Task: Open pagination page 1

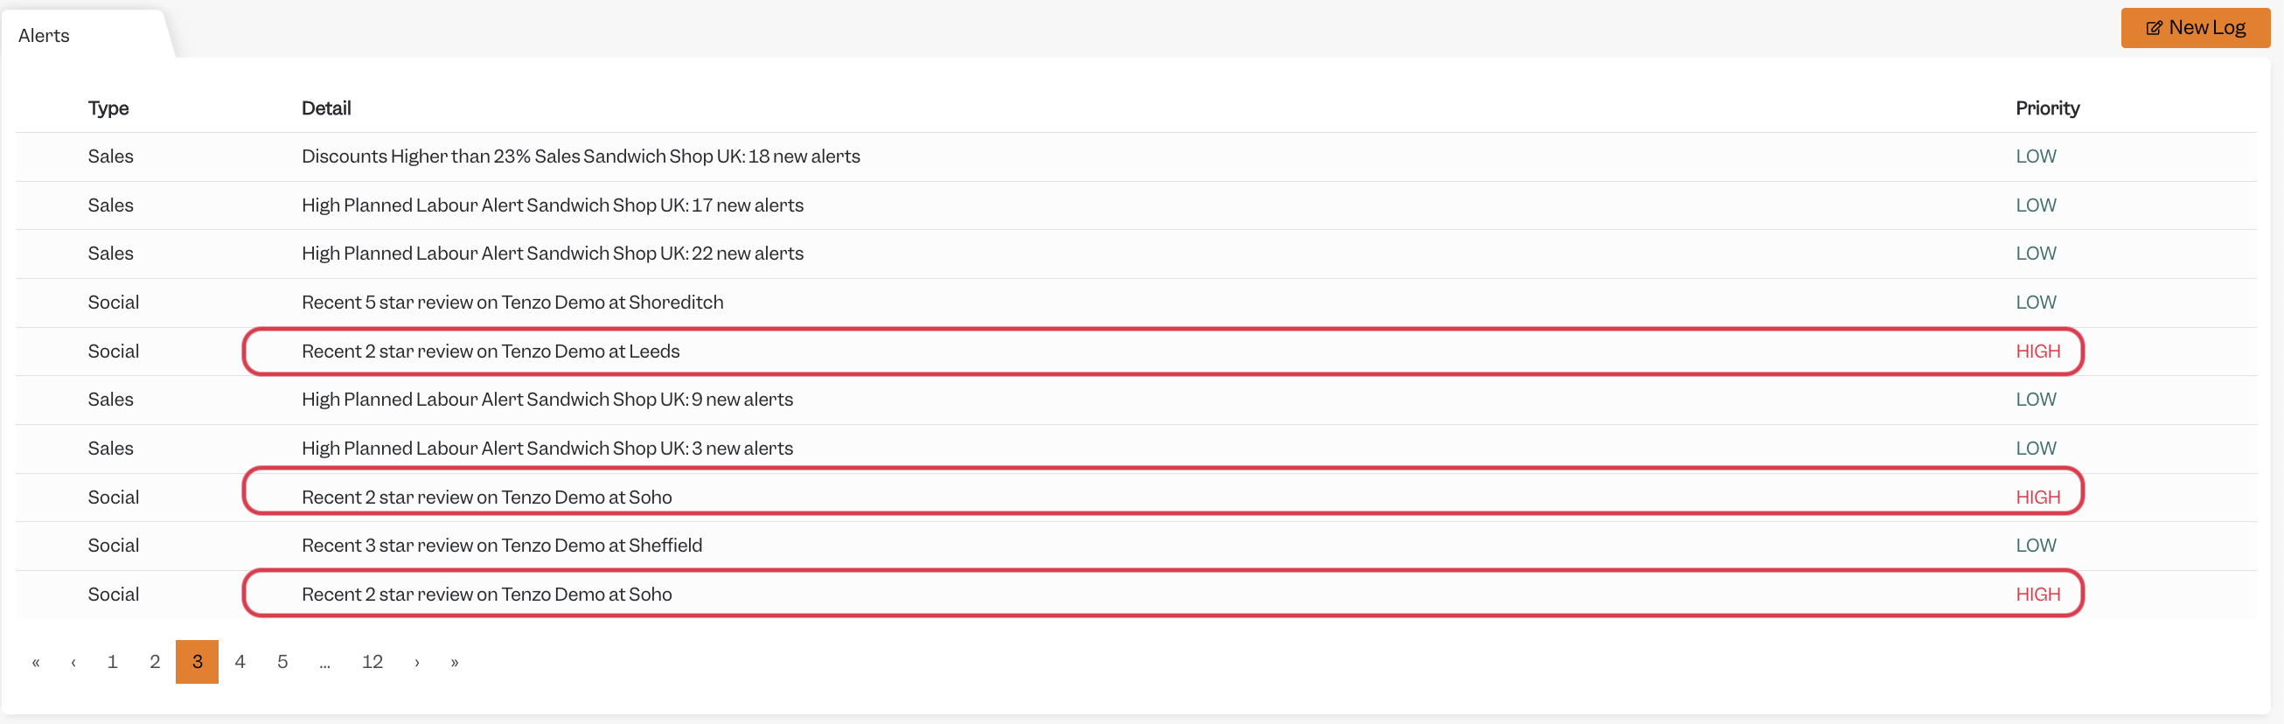Action: (113, 662)
